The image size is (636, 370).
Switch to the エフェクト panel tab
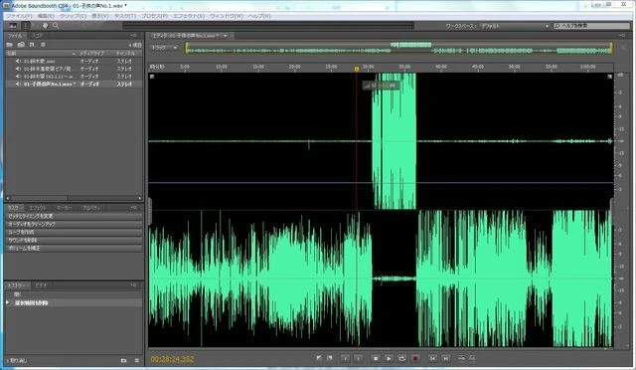click(x=38, y=208)
